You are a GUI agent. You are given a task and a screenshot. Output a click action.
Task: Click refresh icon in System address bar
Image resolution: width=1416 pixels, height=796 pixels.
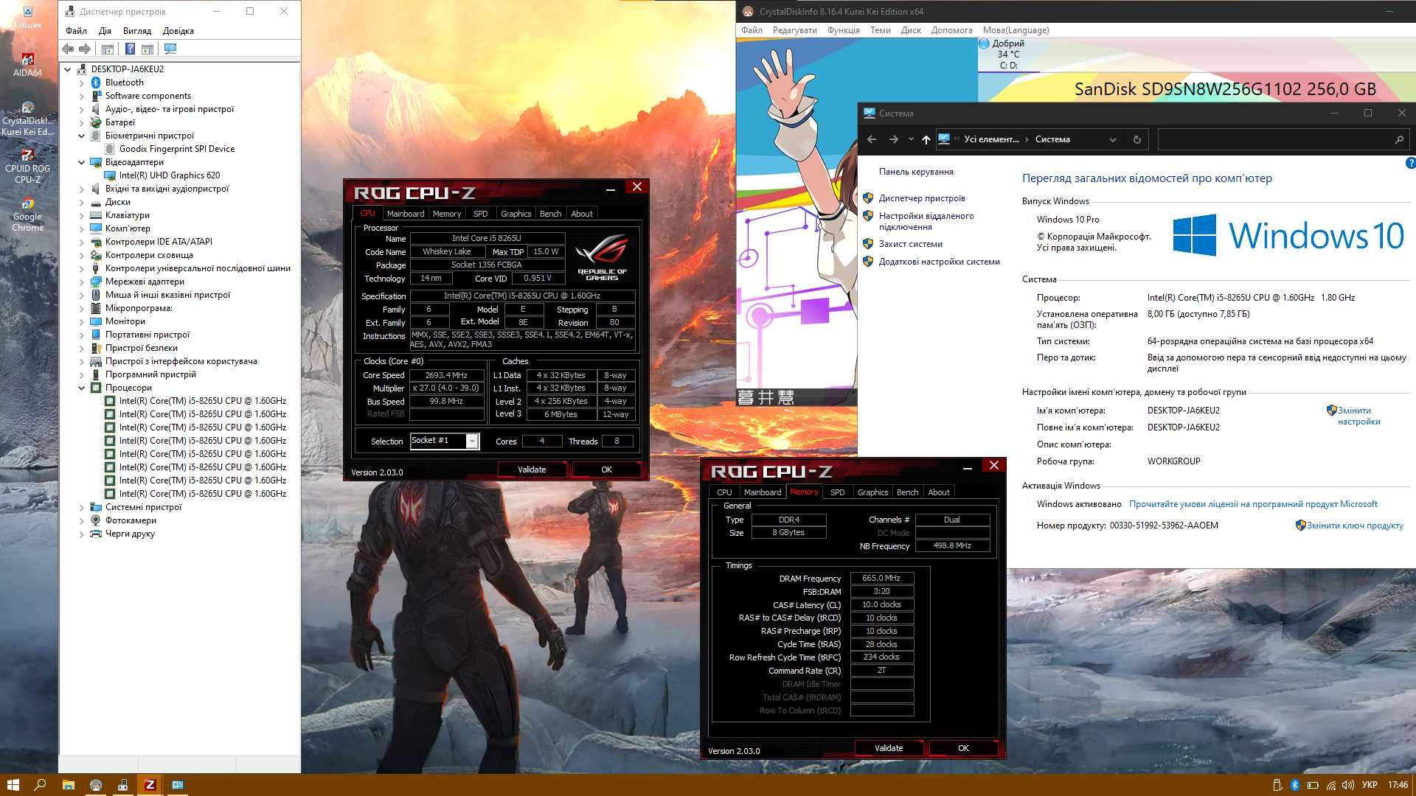pos(1136,139)
